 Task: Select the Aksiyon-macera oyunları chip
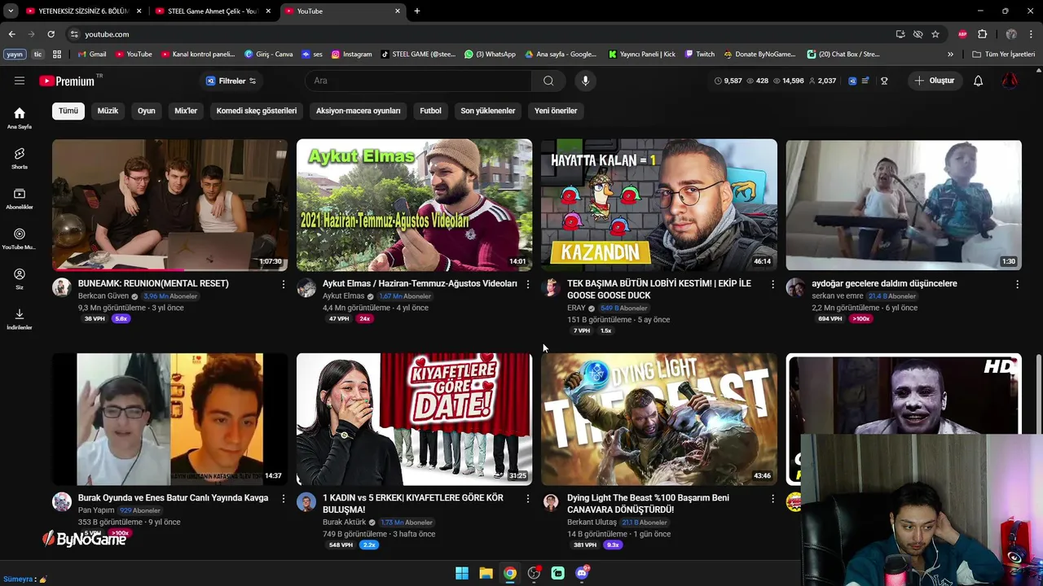359,111
